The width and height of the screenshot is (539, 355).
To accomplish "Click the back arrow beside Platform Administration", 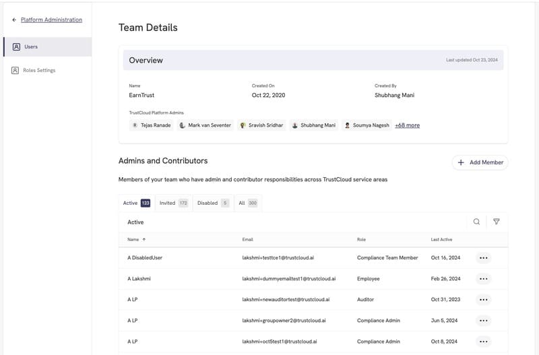I will pyautogui.click(x=14, y=20).
